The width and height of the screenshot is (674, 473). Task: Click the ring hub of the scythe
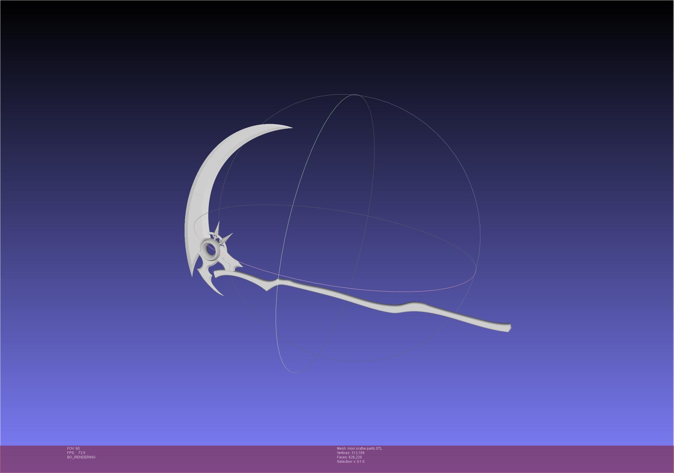[x=210, y=249]
